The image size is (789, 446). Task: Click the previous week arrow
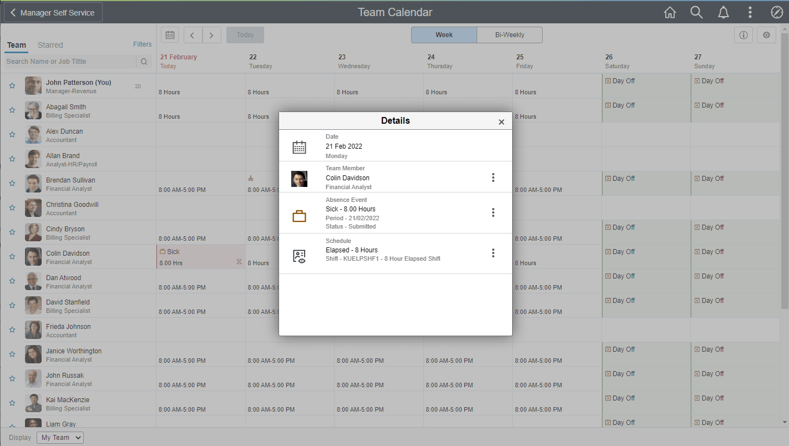pyautogui.click(x=193, y=34)
